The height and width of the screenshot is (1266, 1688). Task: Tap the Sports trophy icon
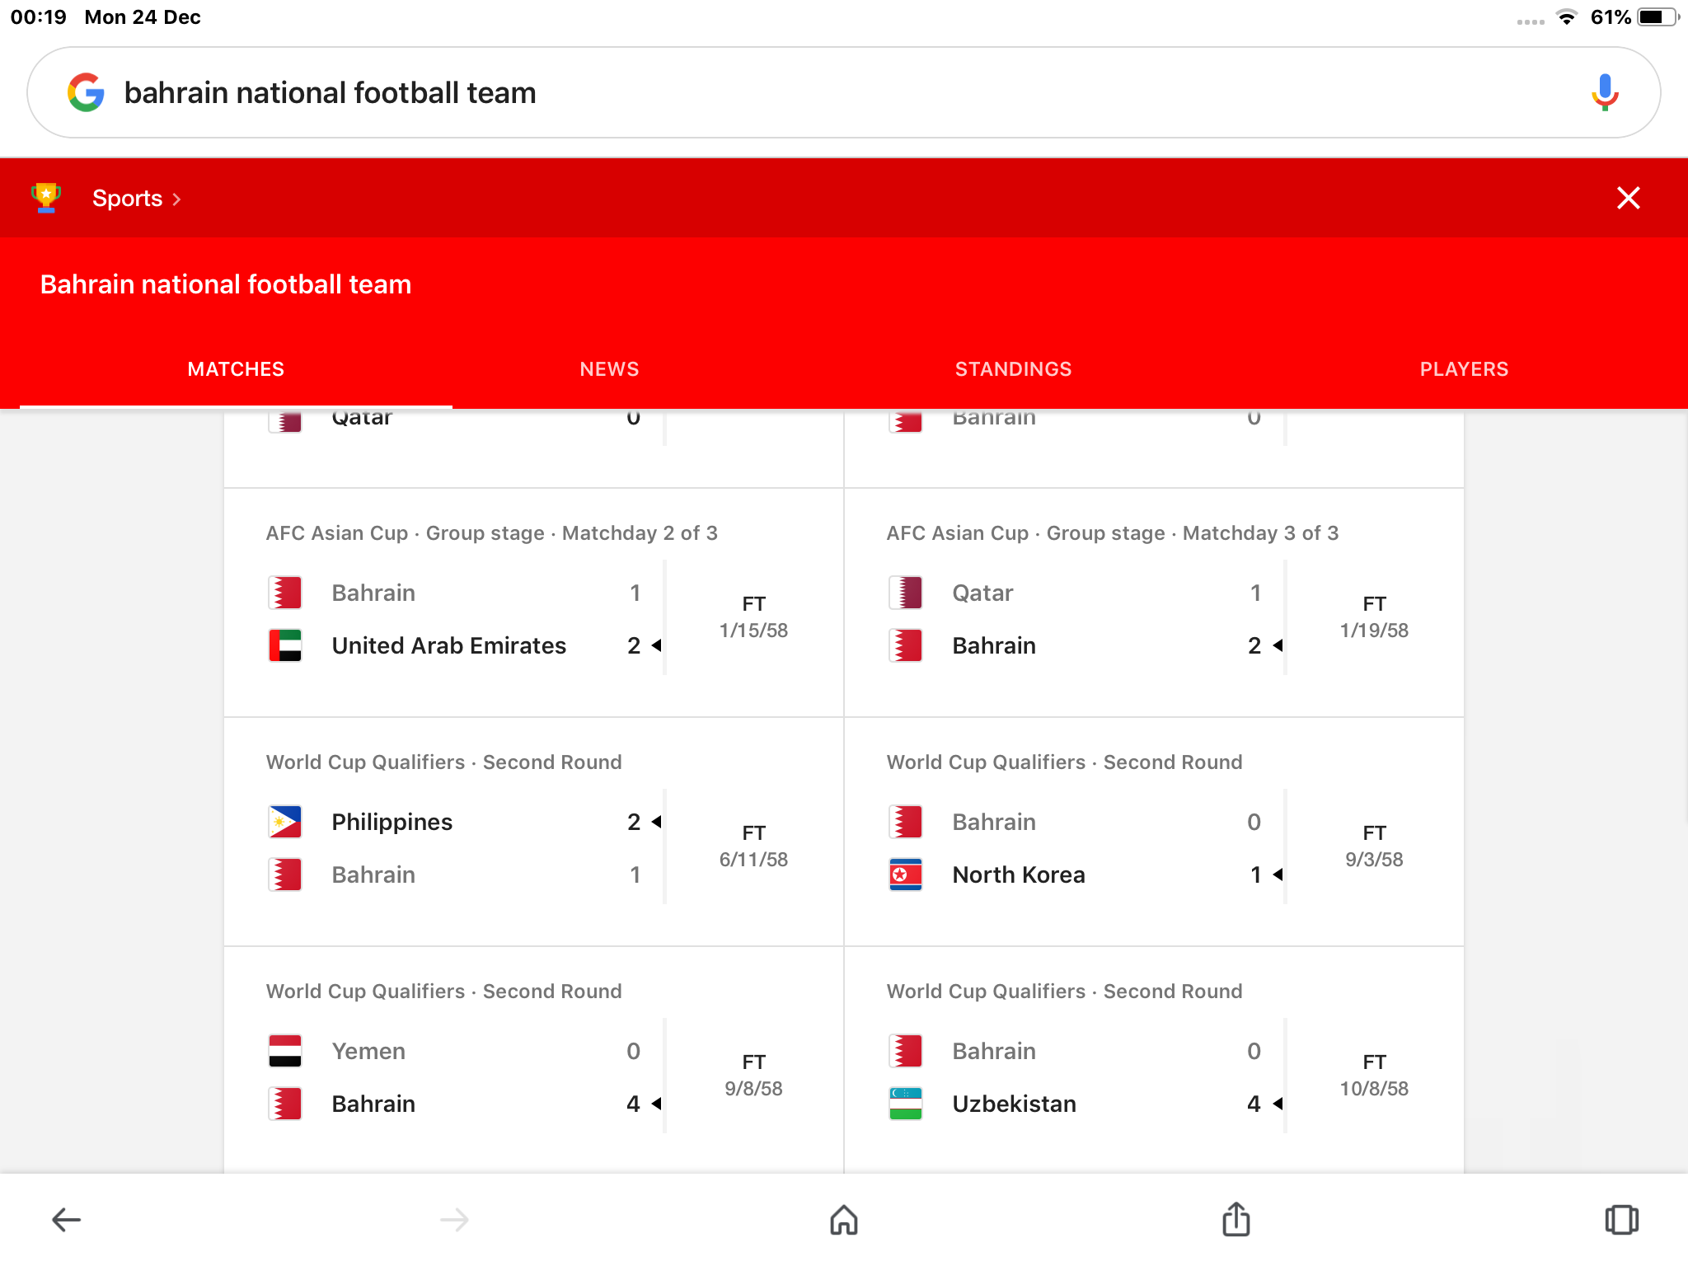point(46,198)
